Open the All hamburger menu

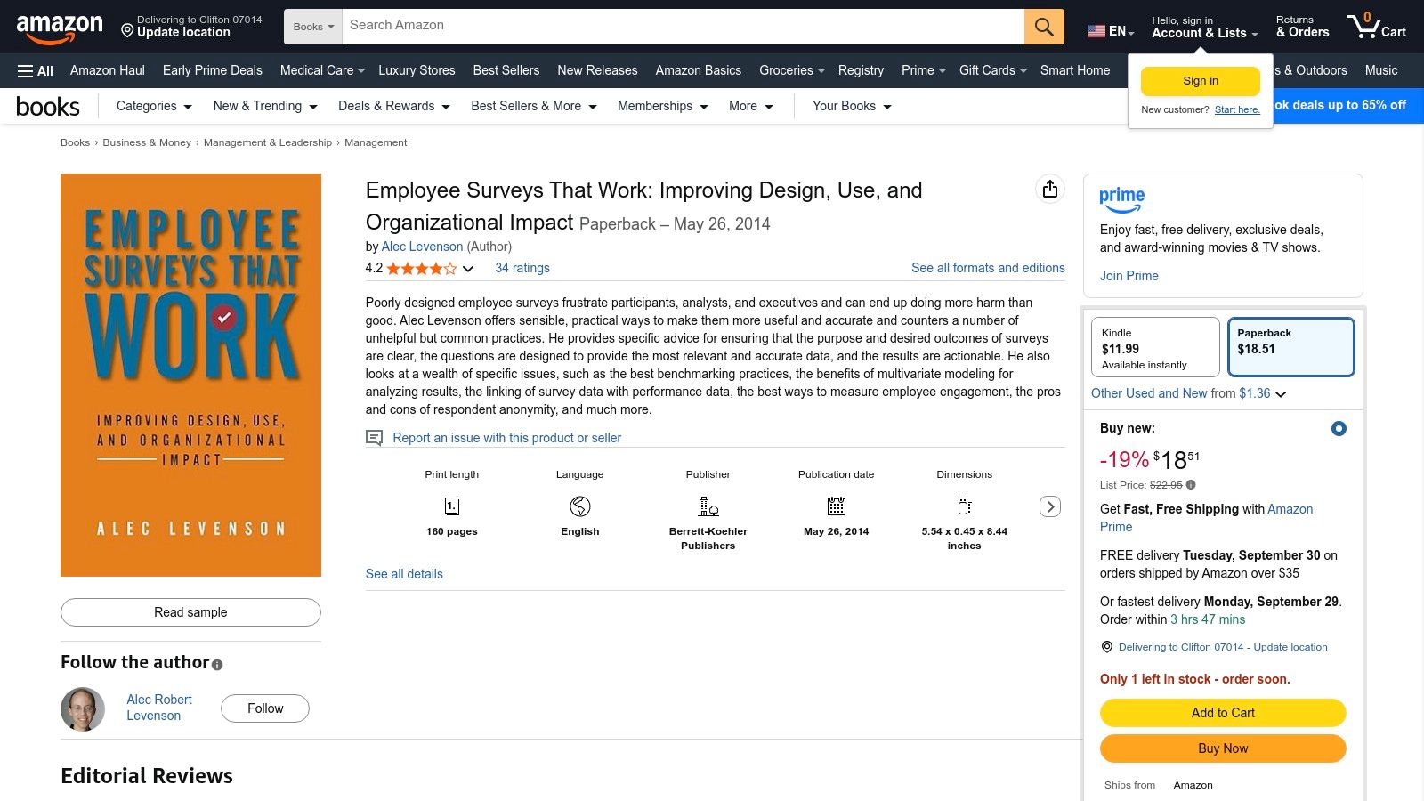pyautogui.click(x=36, y=70)
